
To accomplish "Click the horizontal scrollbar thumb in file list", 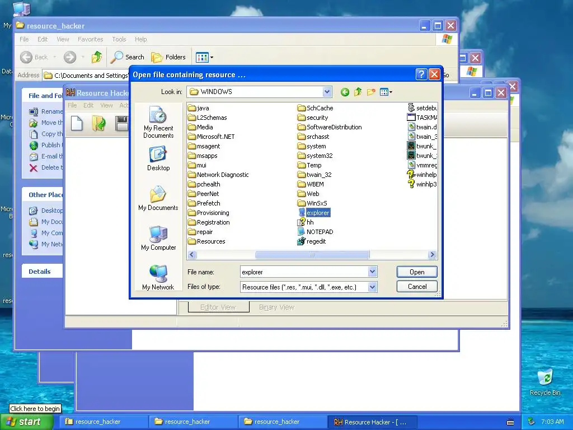I will pyautogui.click(x=312, y=255).
